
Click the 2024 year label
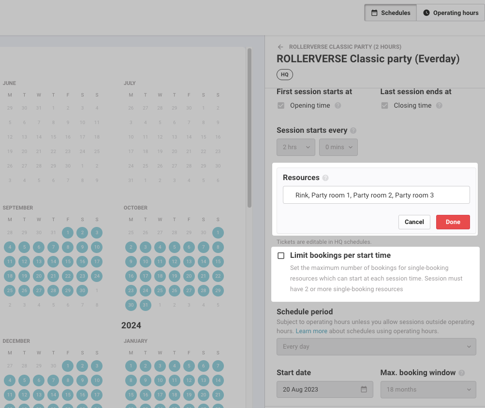coord(131,325)
